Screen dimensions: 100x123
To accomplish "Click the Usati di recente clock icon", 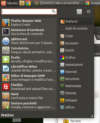I will click(x=62, y=29).
